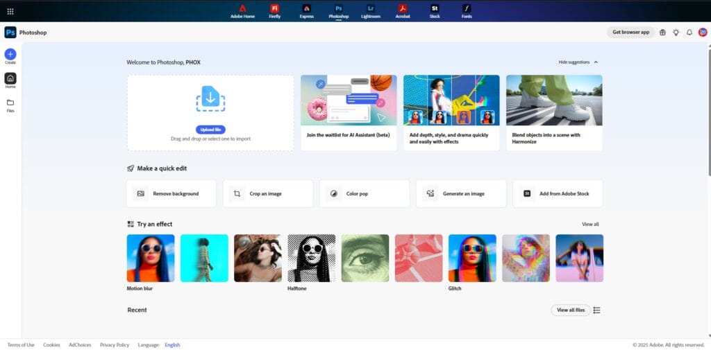The height and width of the screenshot is (350, 711).
Task: Change language via English link
Action: pyautogui.click(x=172, y=345)
